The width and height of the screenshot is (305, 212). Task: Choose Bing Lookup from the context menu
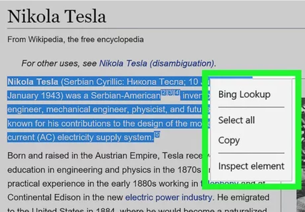pyautogui.click(x=244, y=95)
